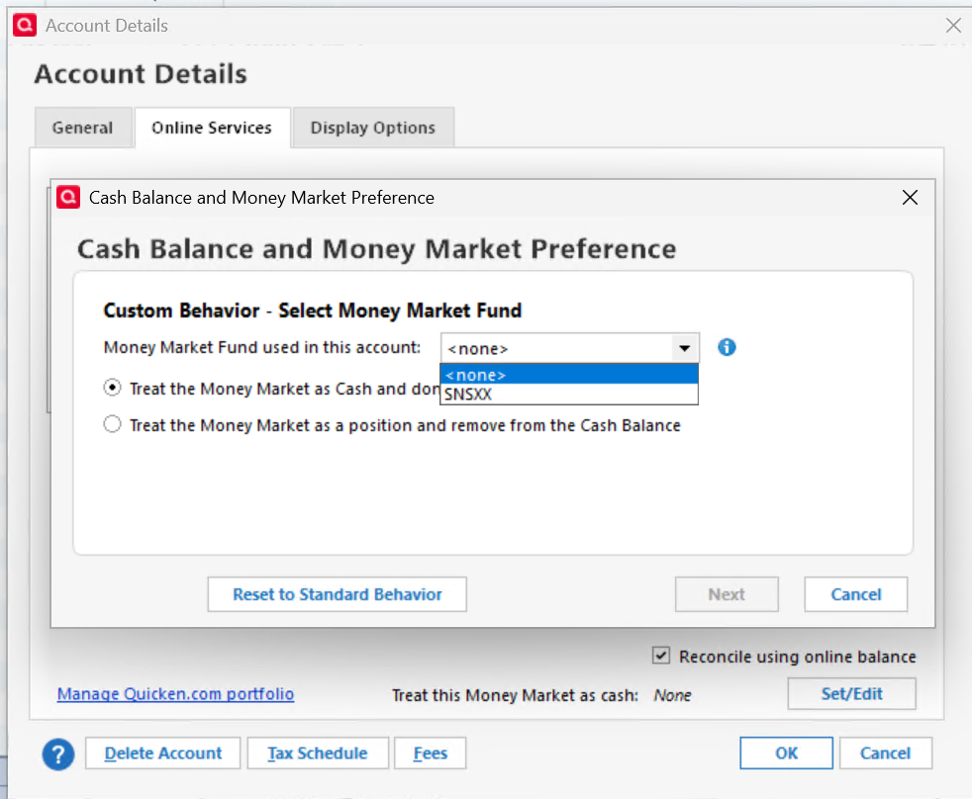972x799 pixels.
Task: Click the 'Custom Behavior - Select Money Market Fund' heading
Action: (x=313, y=311)
